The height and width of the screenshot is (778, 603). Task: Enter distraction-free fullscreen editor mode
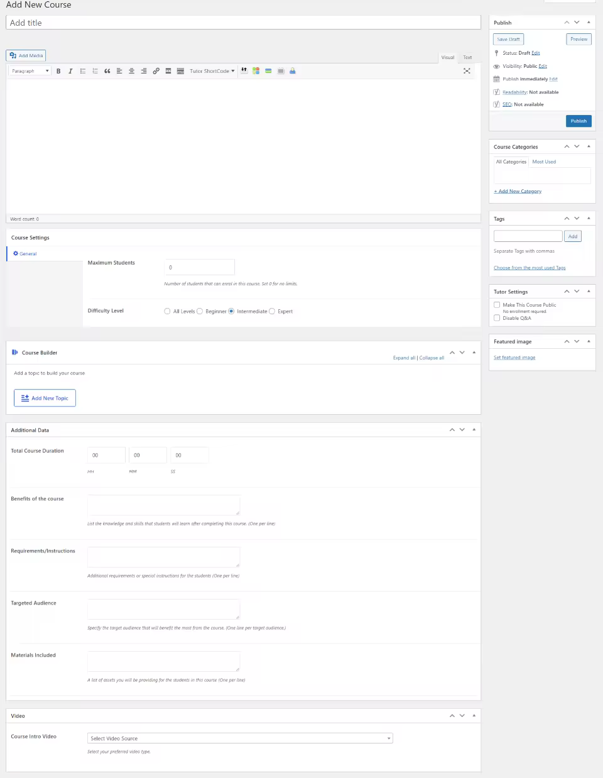pos(467,71)
